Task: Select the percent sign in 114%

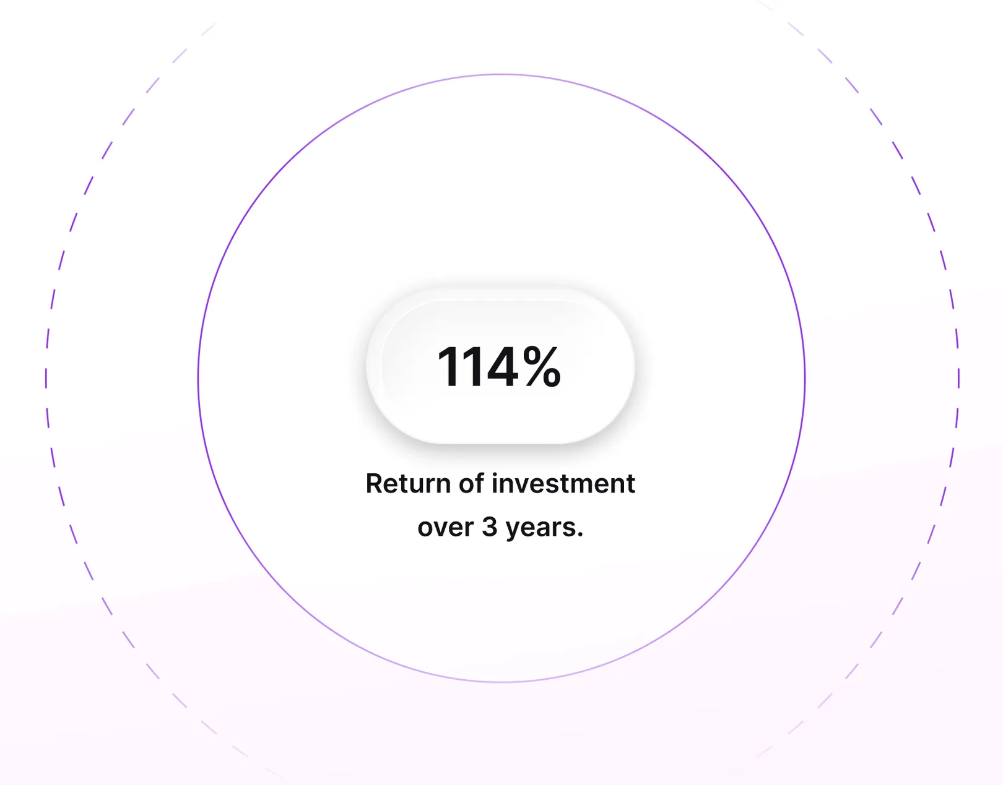Action: pos(542,367)
